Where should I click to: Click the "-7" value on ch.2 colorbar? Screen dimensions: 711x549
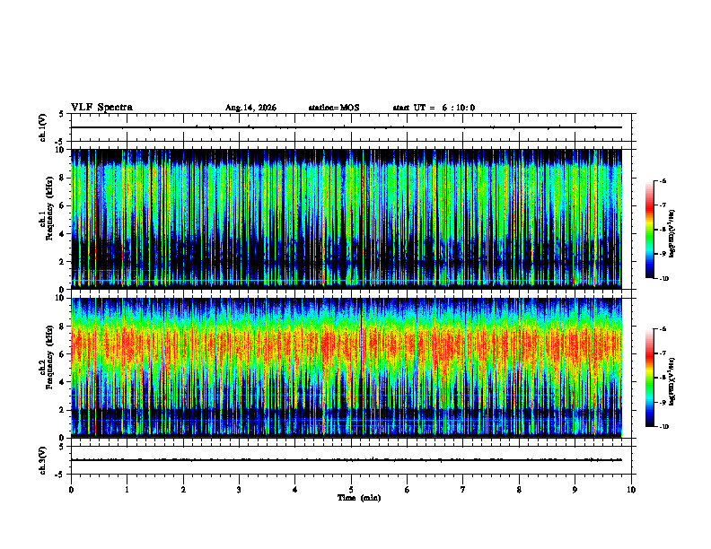coord(663,353)
